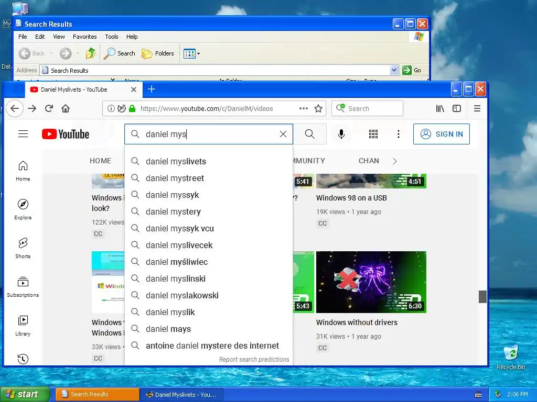Toggle Firefox sidebar icon
The image size is (537, 402).
pos(457,108)
